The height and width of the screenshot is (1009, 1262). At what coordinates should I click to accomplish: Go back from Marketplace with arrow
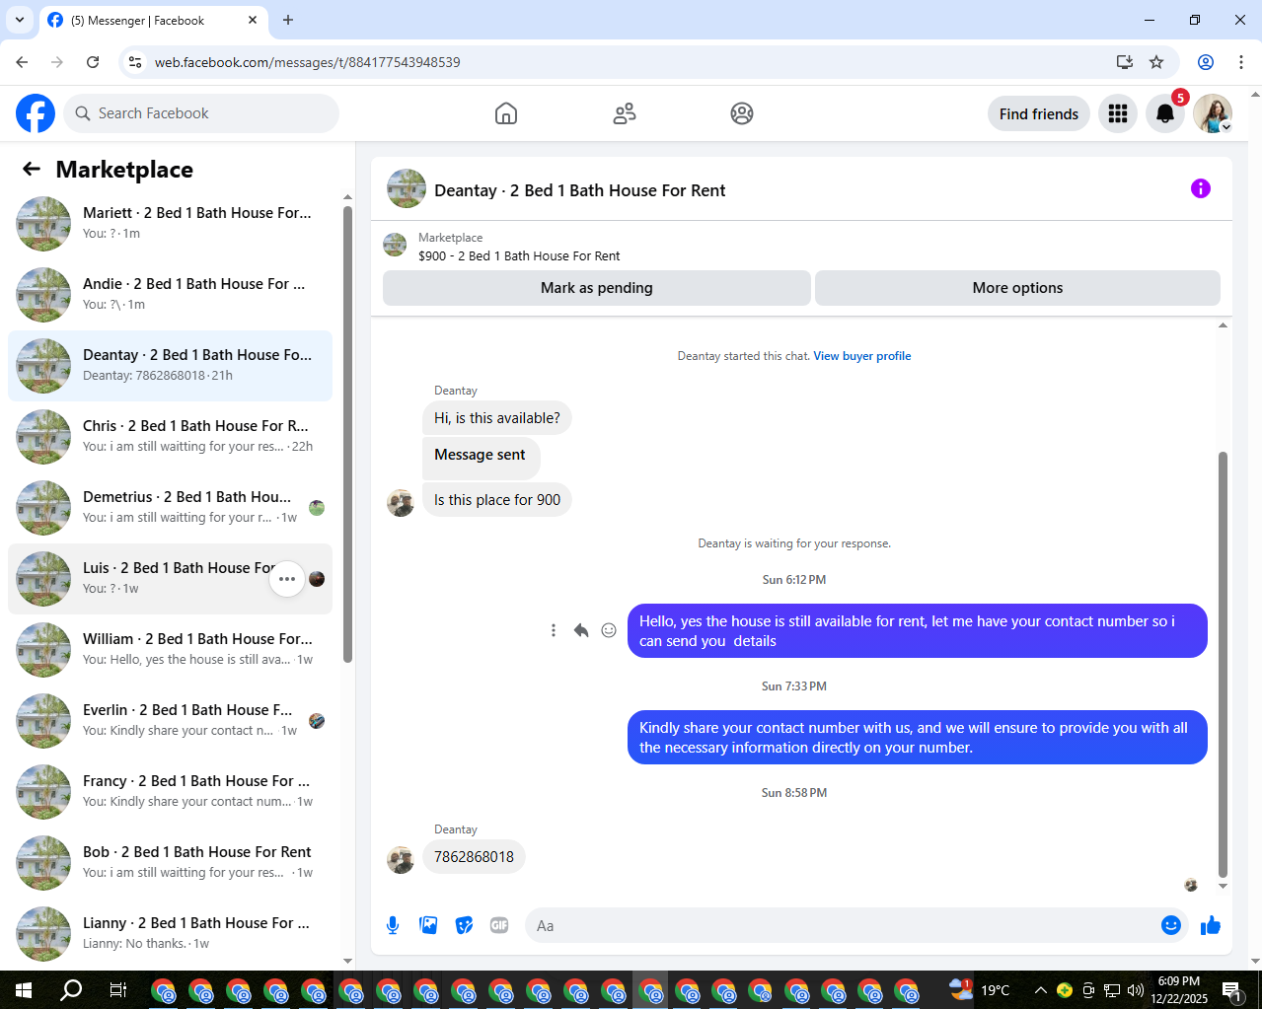click(32, 169)
